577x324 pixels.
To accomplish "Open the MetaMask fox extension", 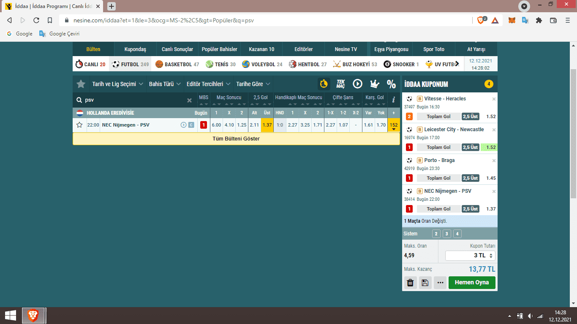I will click(x=512, y=20).
